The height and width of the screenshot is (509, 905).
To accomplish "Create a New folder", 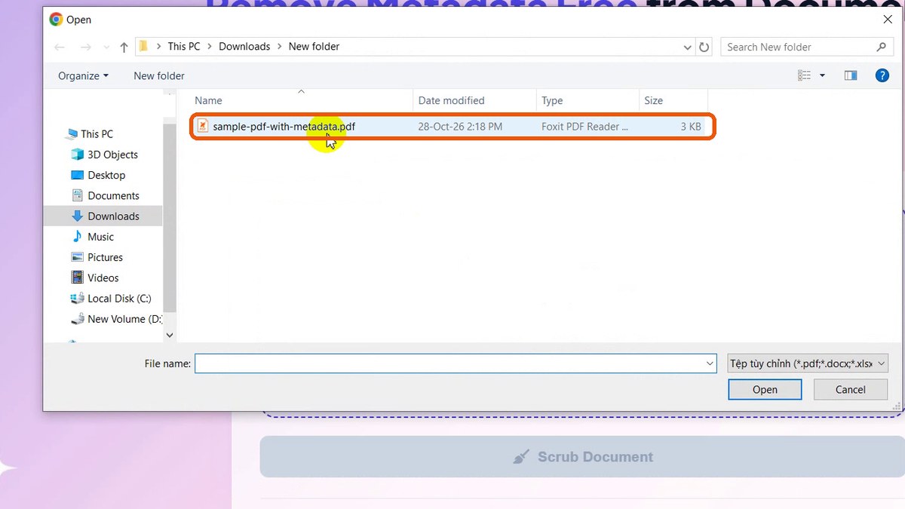I will point(159,75).
